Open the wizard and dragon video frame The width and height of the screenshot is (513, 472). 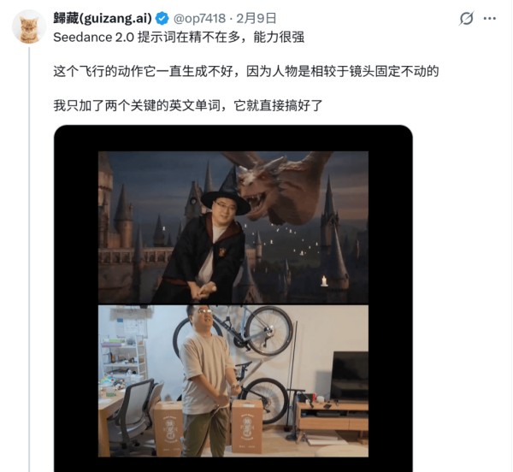(x=233, y=227)
